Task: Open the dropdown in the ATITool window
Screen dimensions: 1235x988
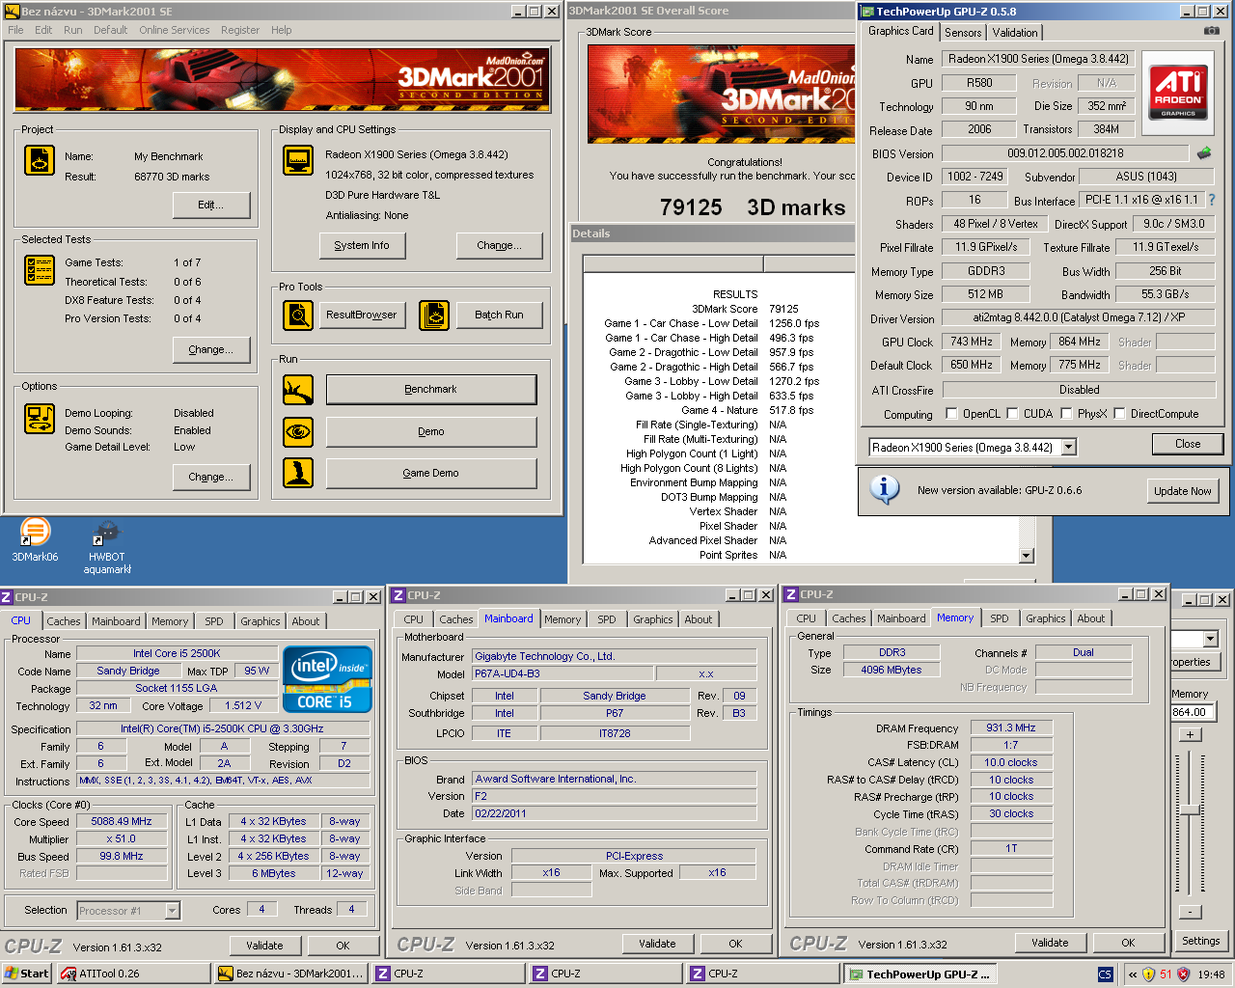Action: pyautogui.click(x=1211, y=639)
